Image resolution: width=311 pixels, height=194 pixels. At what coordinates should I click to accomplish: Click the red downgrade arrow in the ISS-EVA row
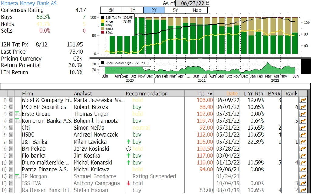tap(128, 183)
